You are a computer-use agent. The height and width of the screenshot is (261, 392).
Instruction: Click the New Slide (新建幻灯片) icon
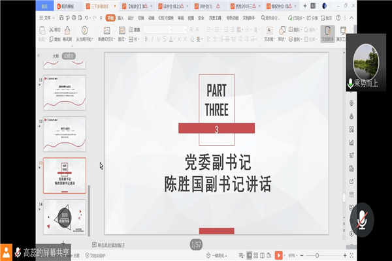pos(106,31)
